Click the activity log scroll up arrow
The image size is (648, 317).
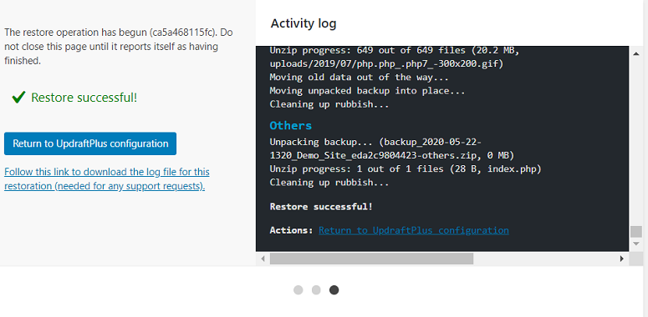[636, 53]
